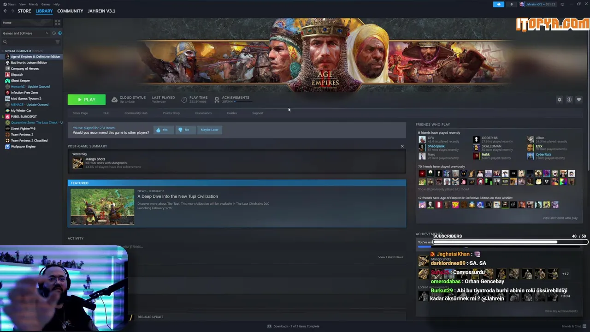
Task: Select Mad Games Tycoon 2
Action: click(26, 99)
